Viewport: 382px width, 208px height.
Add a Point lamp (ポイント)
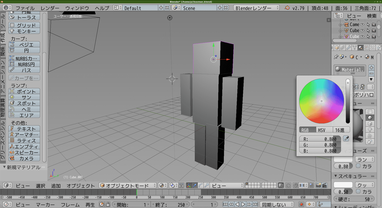(x=24, y=91)
